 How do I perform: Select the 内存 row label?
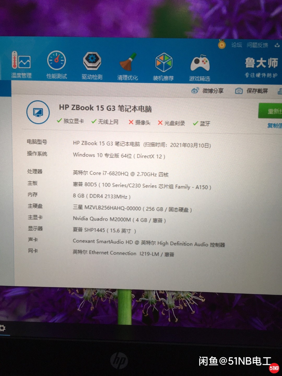coord(33,194)
